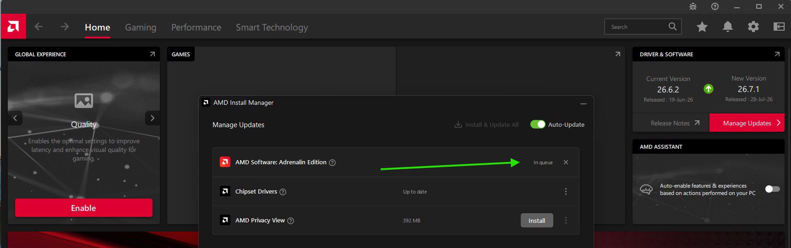Image resolution: width=791 pixels, height=248 pixels.
Task: Show next Global Experience profile
Action: 153,118
